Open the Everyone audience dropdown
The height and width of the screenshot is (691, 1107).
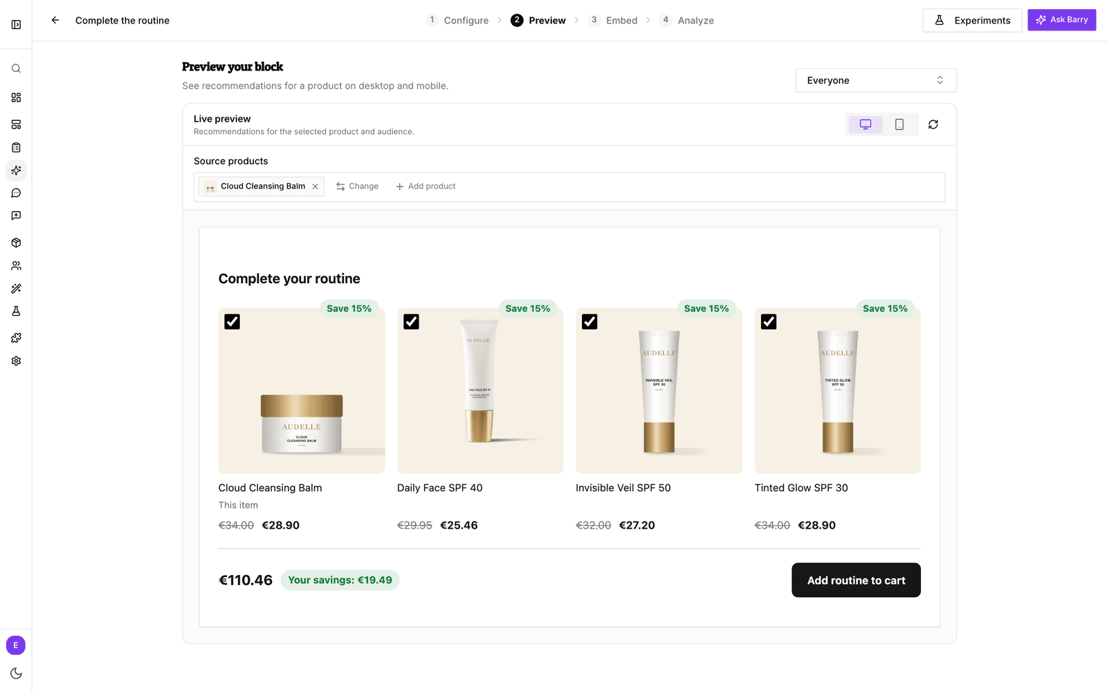(876, 80)
